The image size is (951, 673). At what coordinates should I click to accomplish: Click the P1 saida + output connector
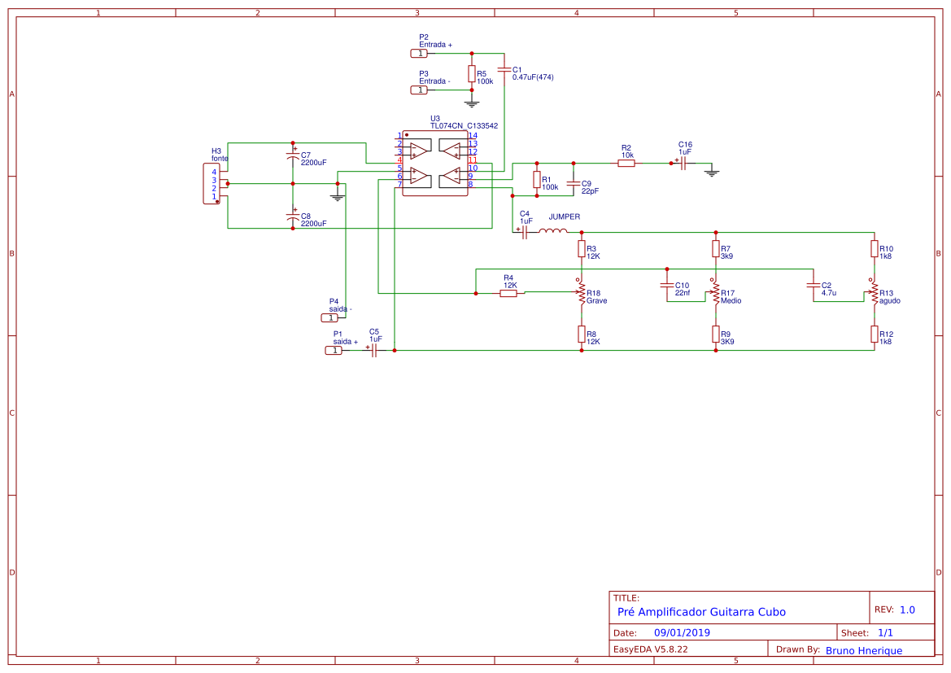[x=334, y=350]
